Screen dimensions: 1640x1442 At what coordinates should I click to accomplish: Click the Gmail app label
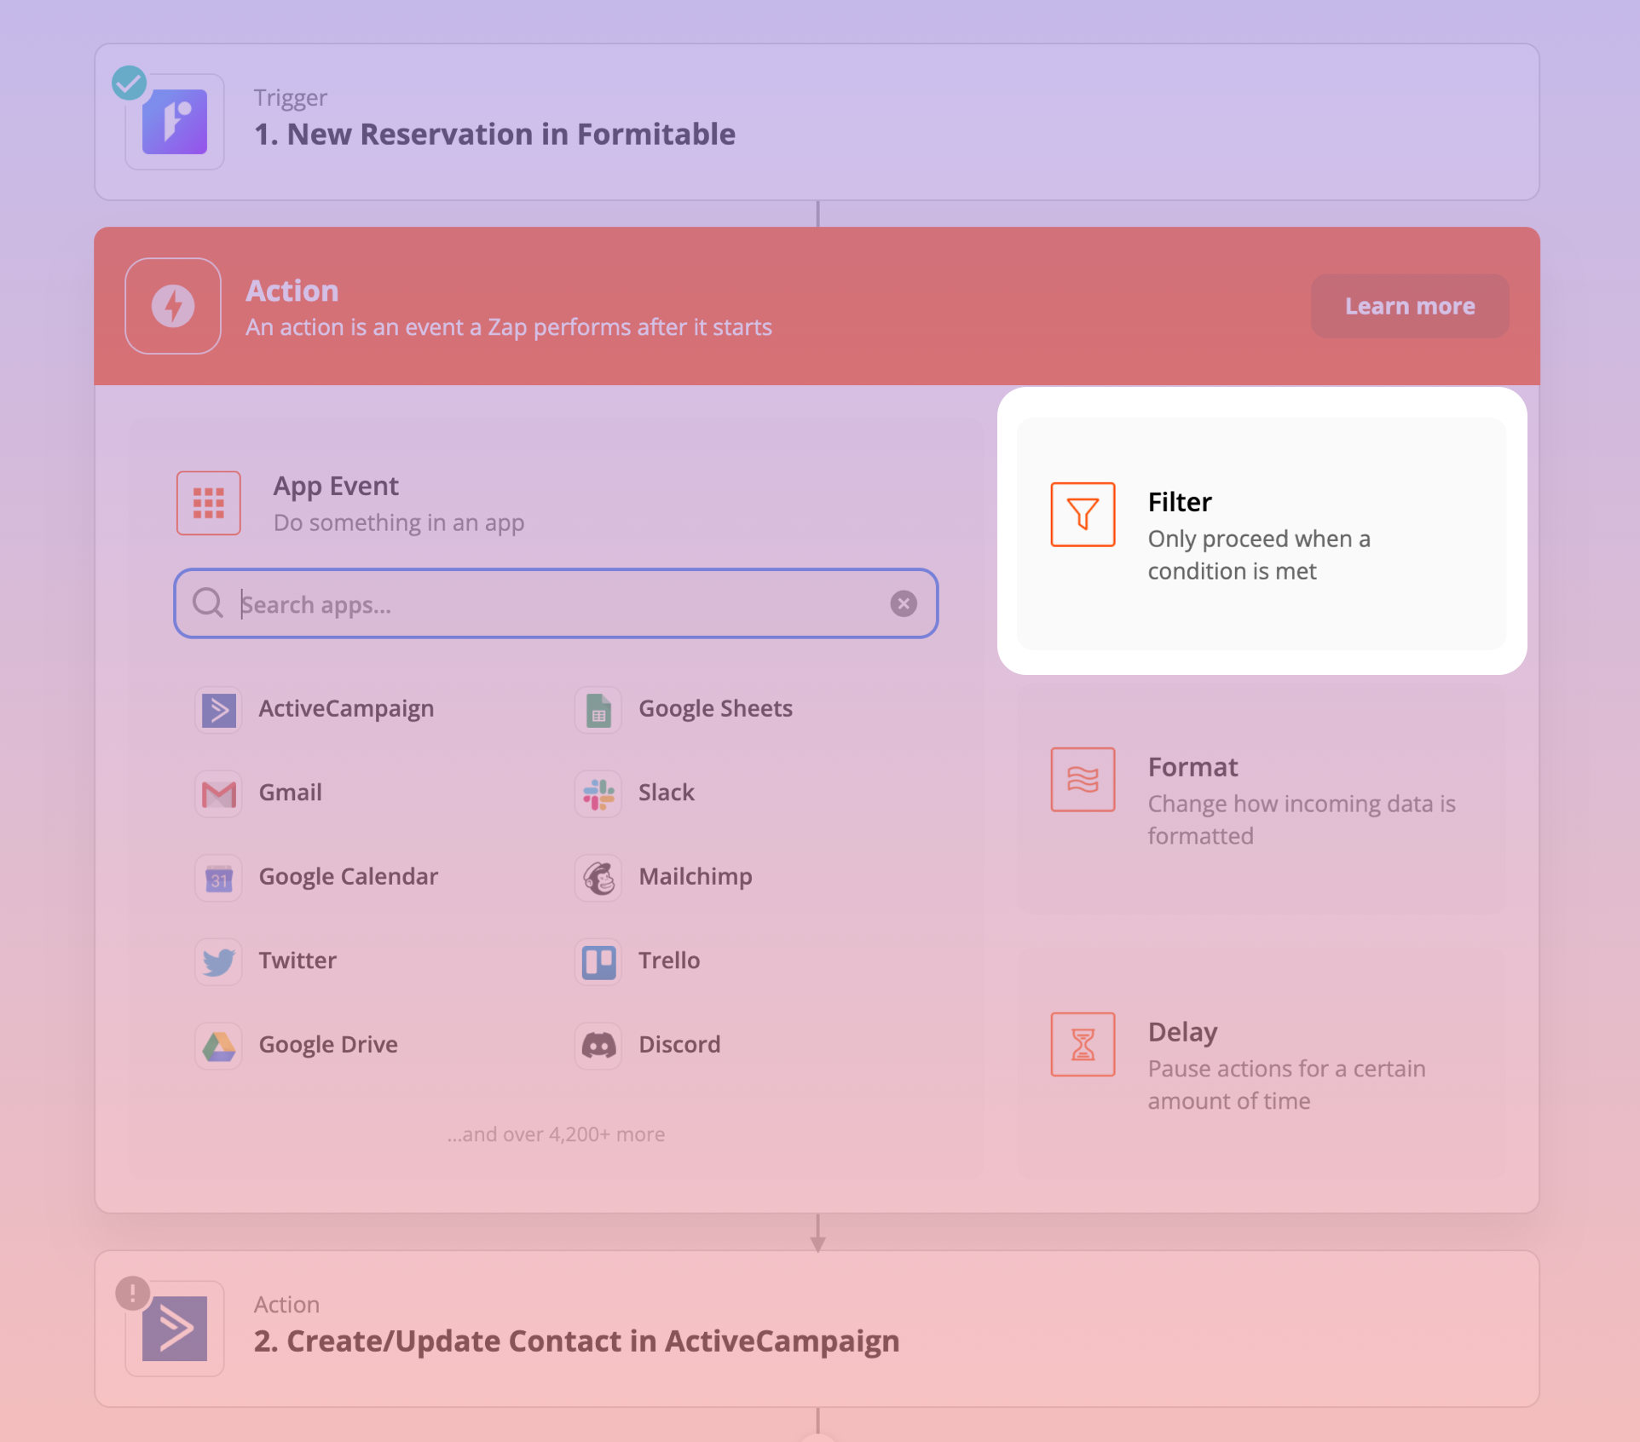coord(290,793)
